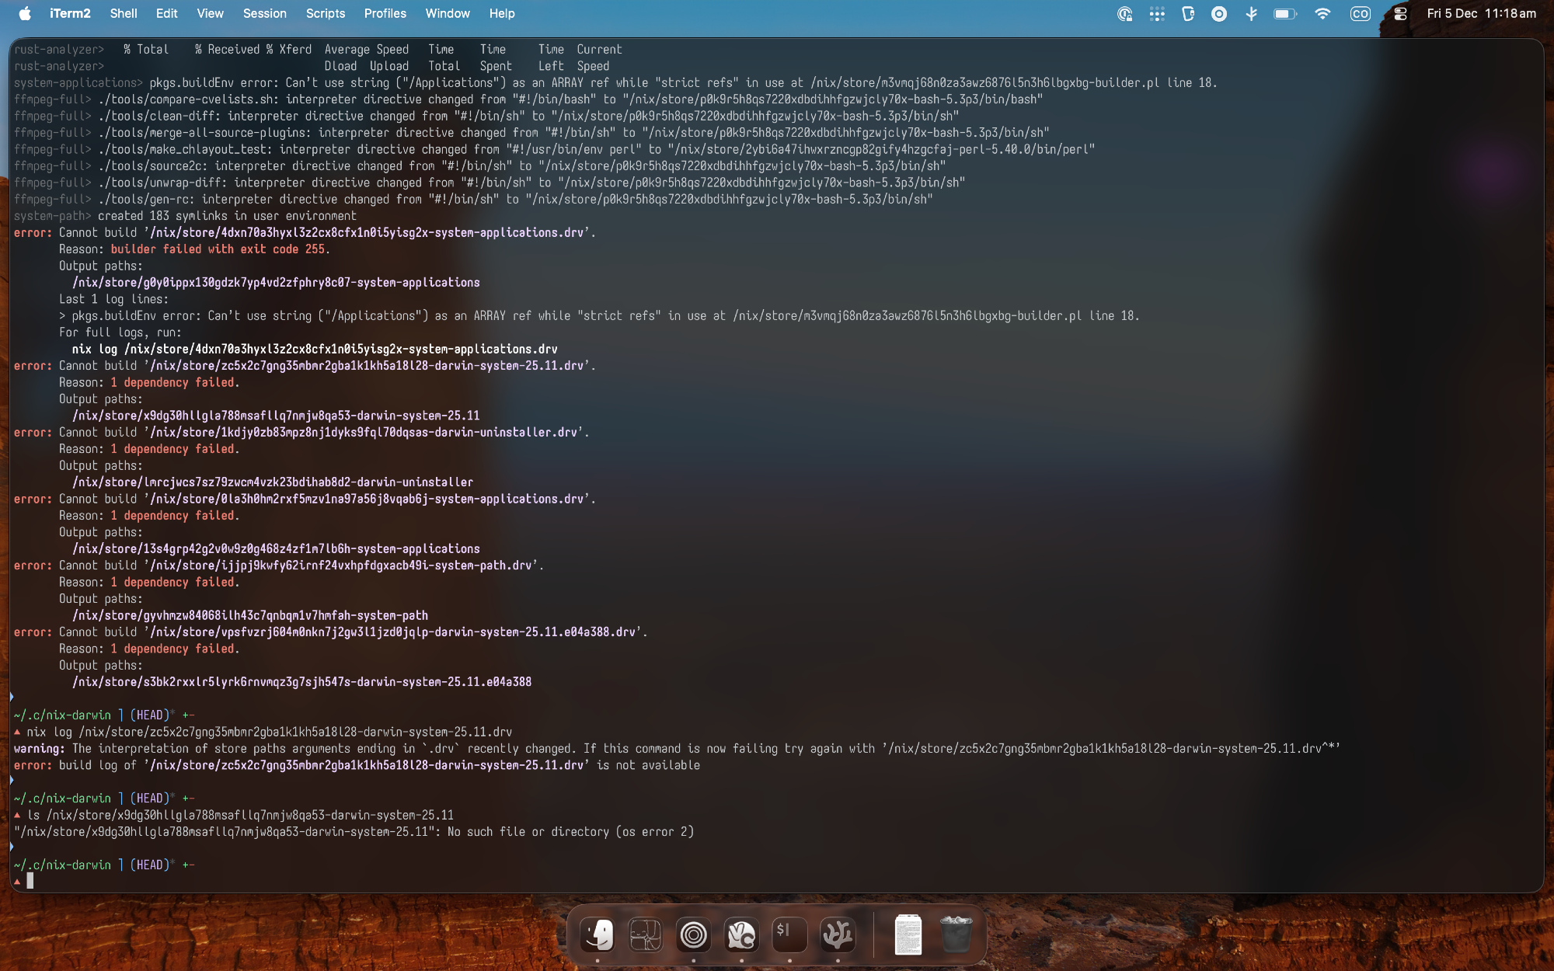This screenshot has width=1554, height=971.
Task: Click the Finder icon in the dock
Action: [x=598, y=934]
